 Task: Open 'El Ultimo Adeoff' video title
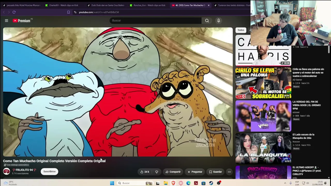click(x=307, y=171)
